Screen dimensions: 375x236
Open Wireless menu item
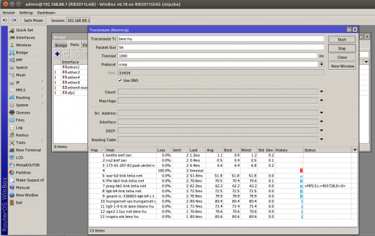(24, 45)
